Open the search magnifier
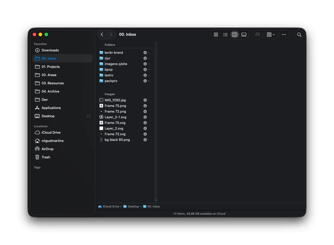This screenshot has width=334, height=245. coord(299,34)
